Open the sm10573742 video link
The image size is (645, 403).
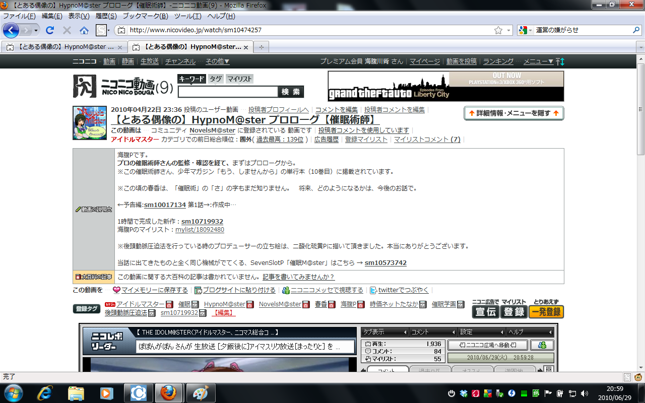[x=385, y=263]
